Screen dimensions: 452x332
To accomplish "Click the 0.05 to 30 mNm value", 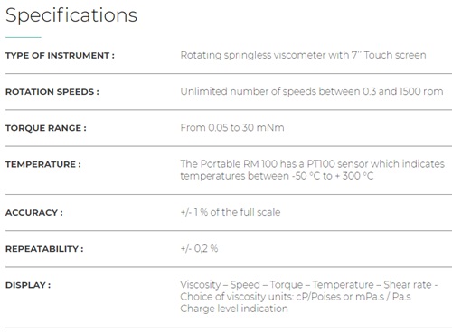I will (232, 128).
